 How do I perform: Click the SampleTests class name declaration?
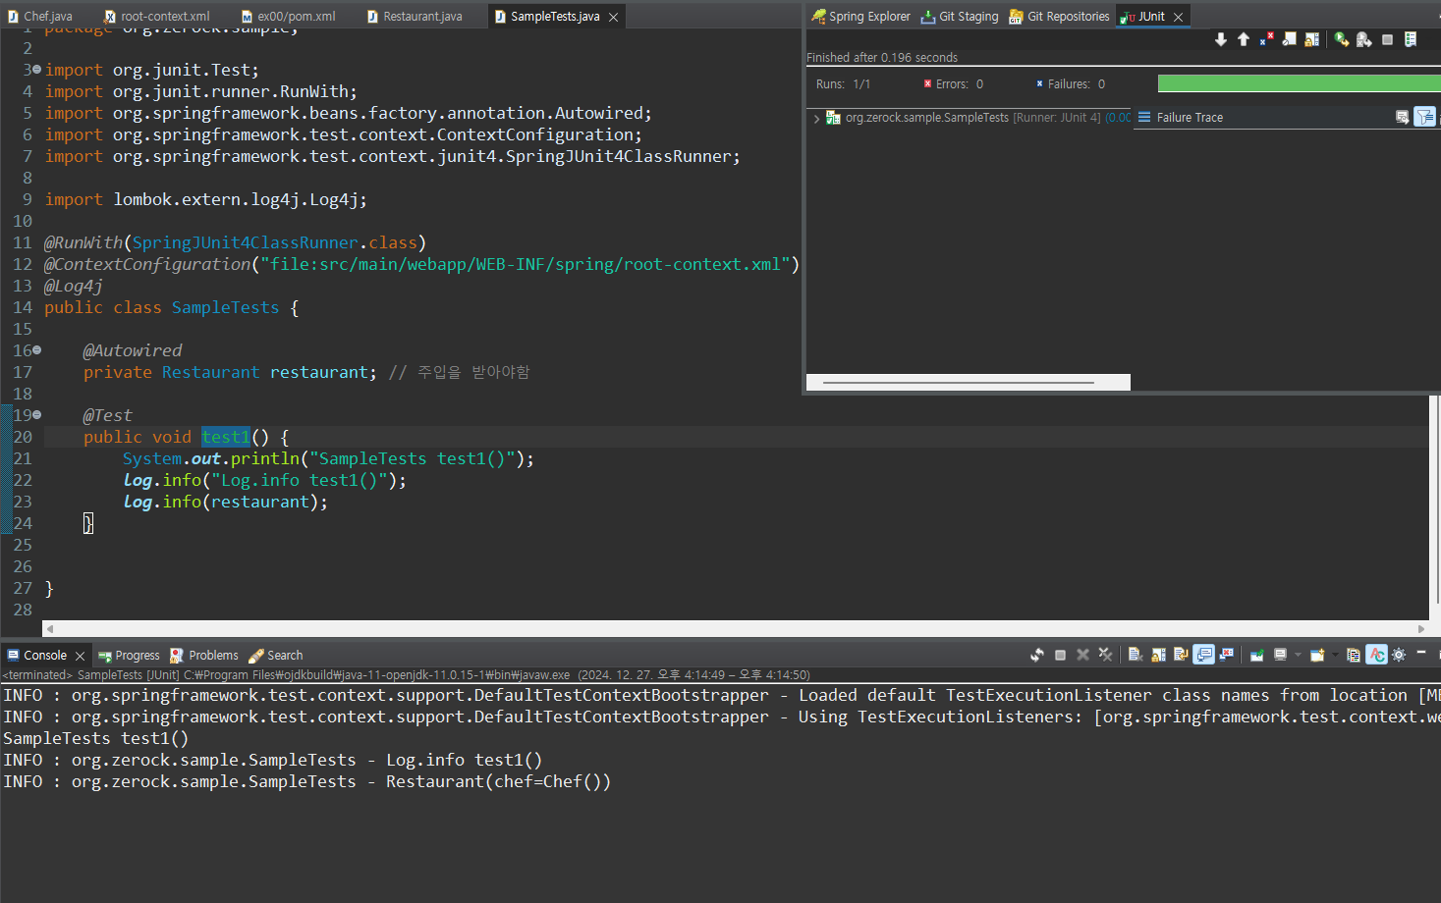tap(226, 307)
